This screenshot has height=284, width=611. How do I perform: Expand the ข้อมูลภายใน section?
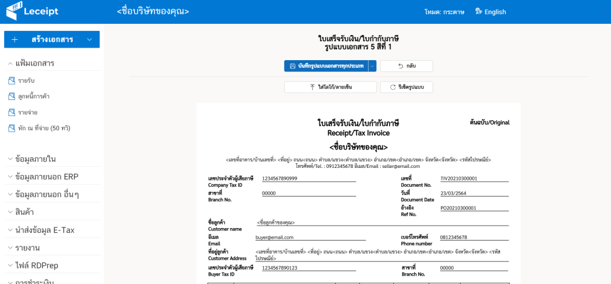pos(10,159)
